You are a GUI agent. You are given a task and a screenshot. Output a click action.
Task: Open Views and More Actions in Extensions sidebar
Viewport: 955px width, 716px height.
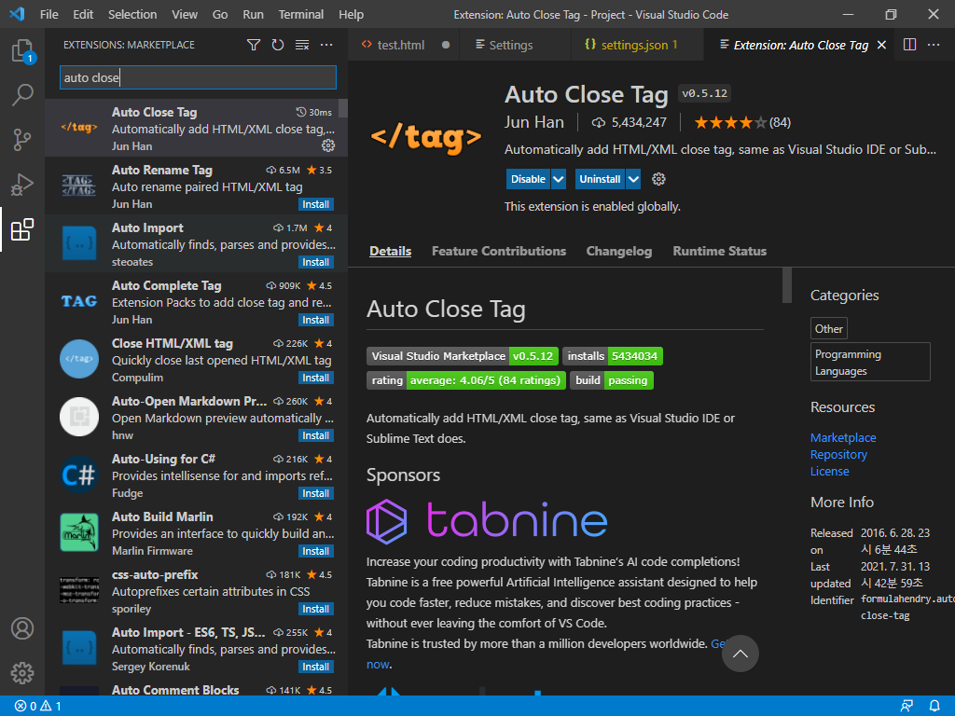(326, 45)
